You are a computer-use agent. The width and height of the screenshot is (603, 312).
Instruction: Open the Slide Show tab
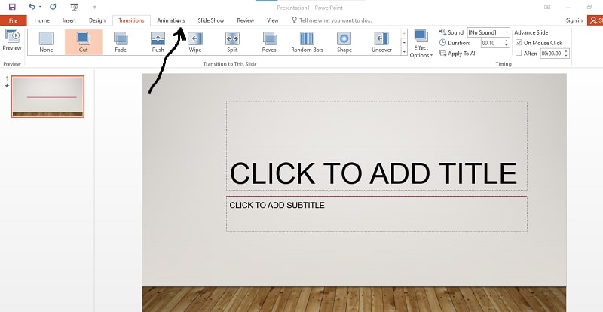tap(210, 20)
